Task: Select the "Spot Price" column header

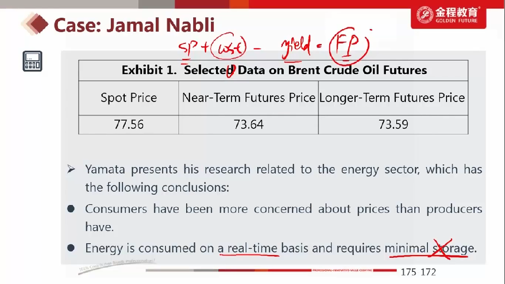Action: tap(129, 98)
